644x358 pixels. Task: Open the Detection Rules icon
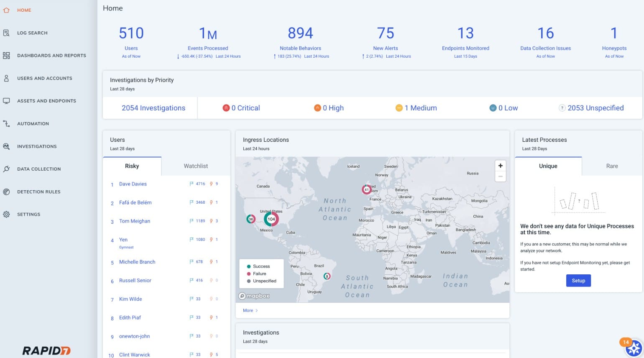[x=6, y=192]
